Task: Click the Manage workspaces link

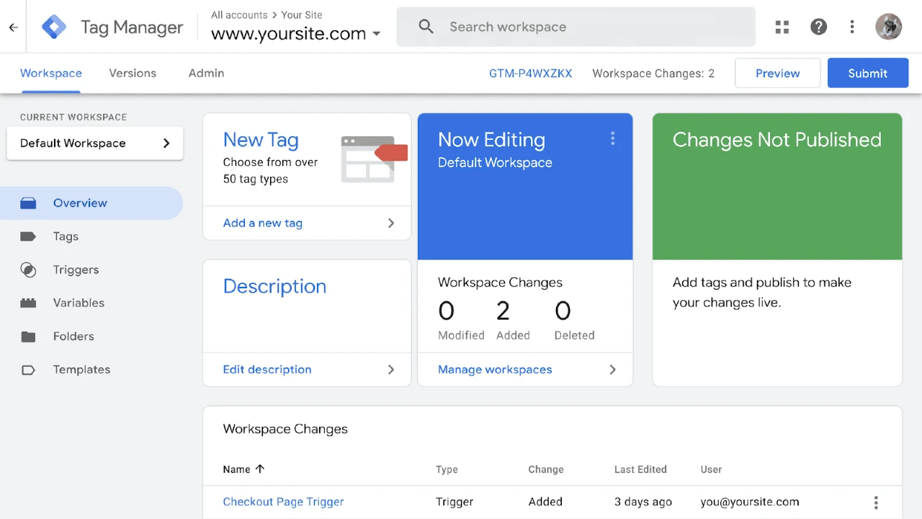Action: coord(495,370)
